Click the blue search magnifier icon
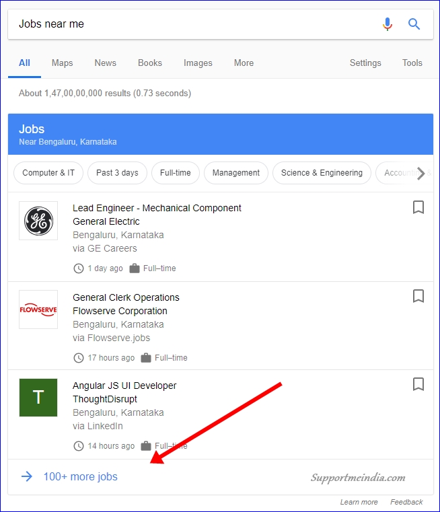 pos(414,24)
